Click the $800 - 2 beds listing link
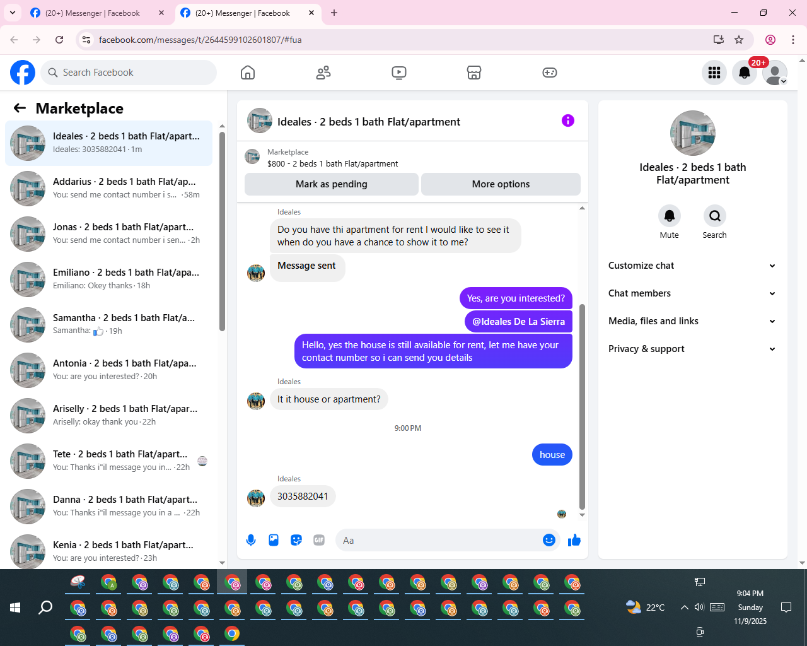Image resolution: width=807 pixels, height=646 pixels. pos(333,164)
